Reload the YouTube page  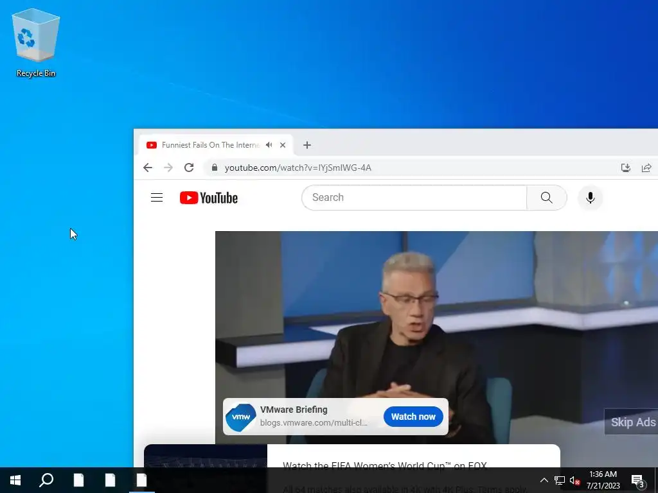pos(189,168)
